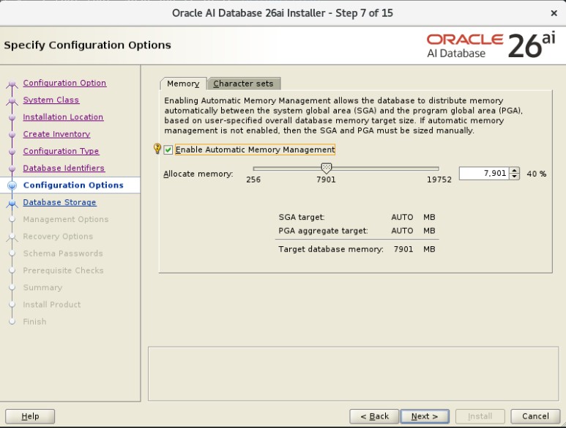Viewport: 566px width, 428px height.
Task: Go back to Configuration Type step
Action: (61, 151)
